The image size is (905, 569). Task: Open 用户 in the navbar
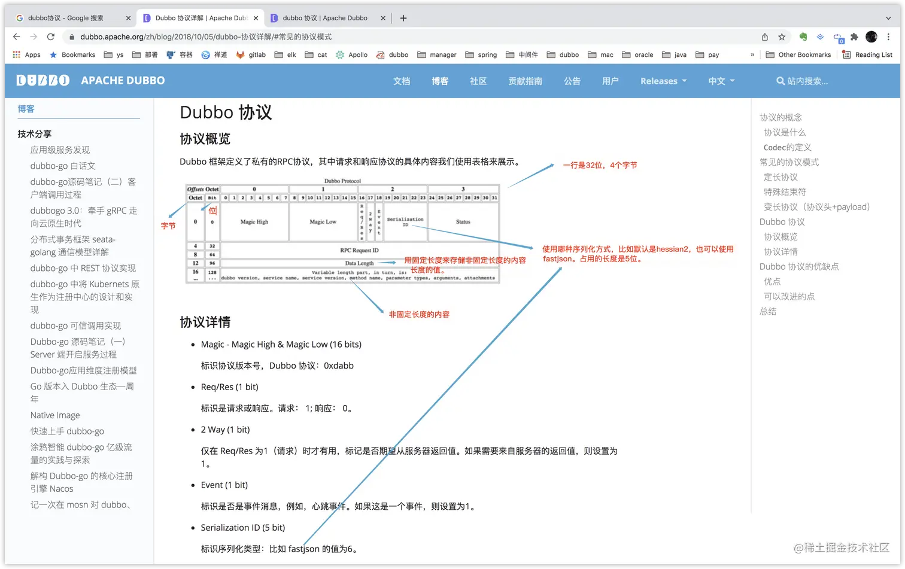point(611,81)
